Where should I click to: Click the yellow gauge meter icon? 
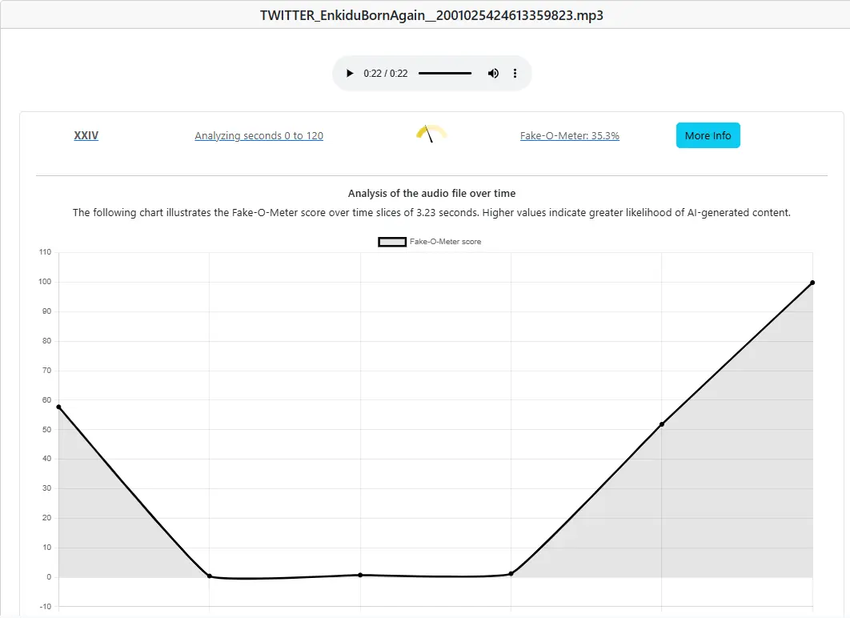431,134
